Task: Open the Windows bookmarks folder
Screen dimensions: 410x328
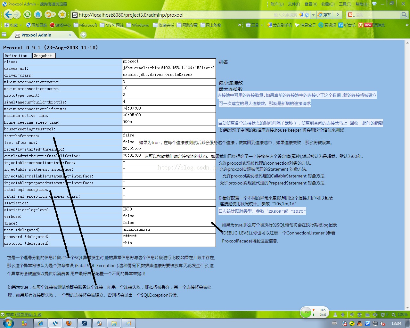Action: pos(138,25)
